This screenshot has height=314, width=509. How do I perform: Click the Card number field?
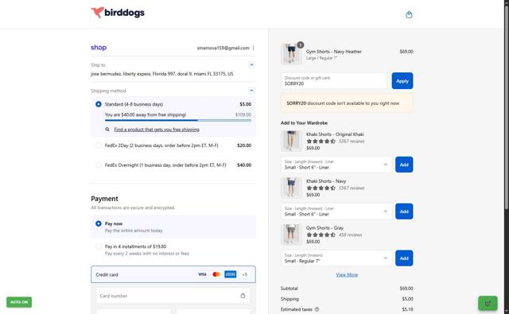[x=173, y=296]
